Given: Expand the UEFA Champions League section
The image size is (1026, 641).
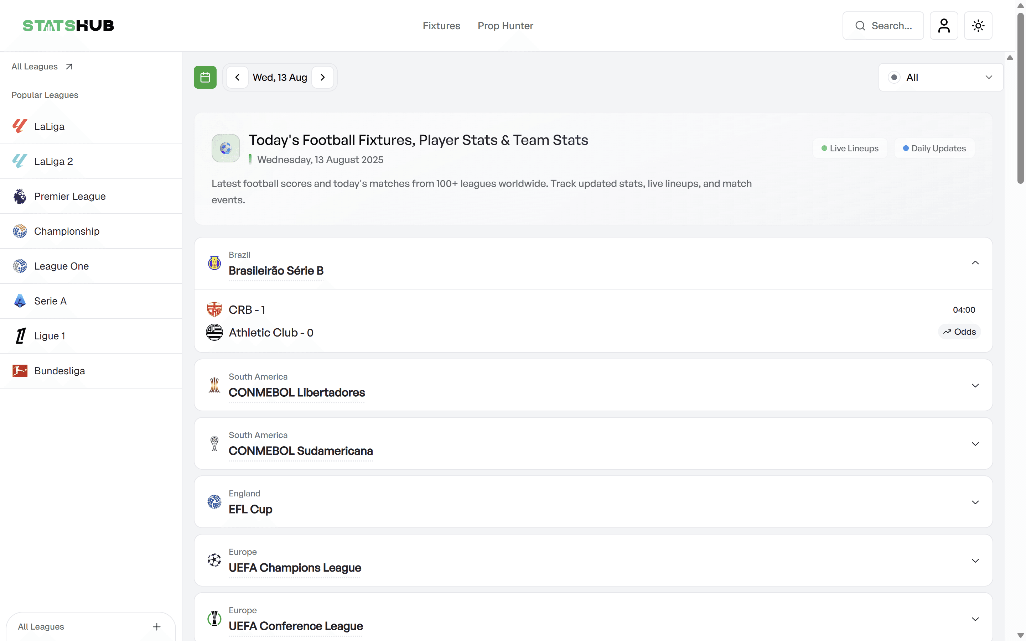Looking at the screenshot, I should (975, 560).
